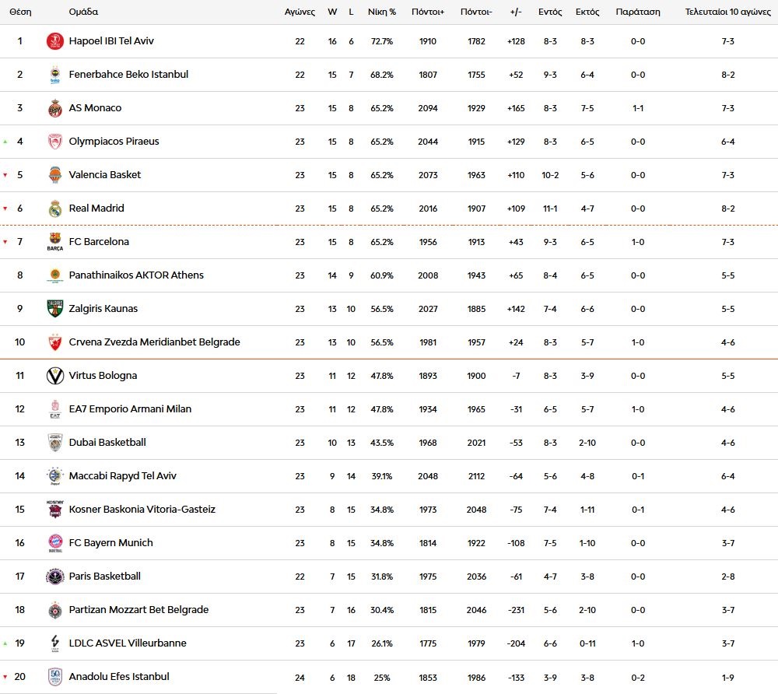The height and width of the screenshot is (694, 778).
Task: Click the Fenerbahce Beko Istanbul team logo
Action: click(54, 75)
